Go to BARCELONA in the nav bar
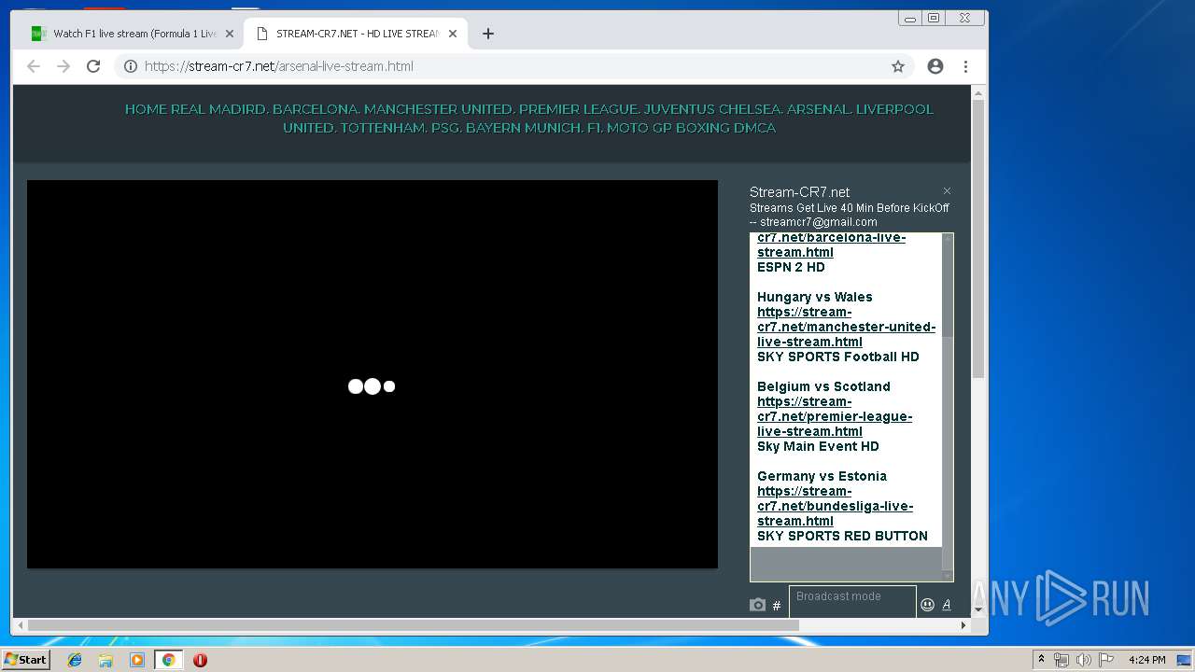The width and height of the screenshot is (1195, 672). [x=316, y=109]
